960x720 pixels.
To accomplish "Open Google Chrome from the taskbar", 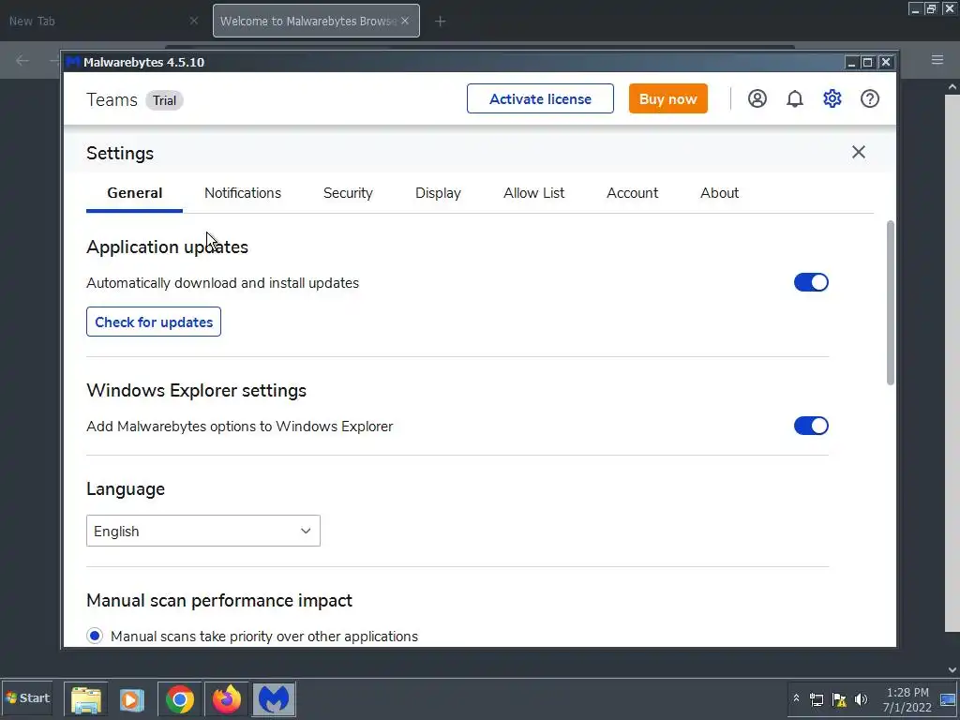I will [x=179, y=698].
